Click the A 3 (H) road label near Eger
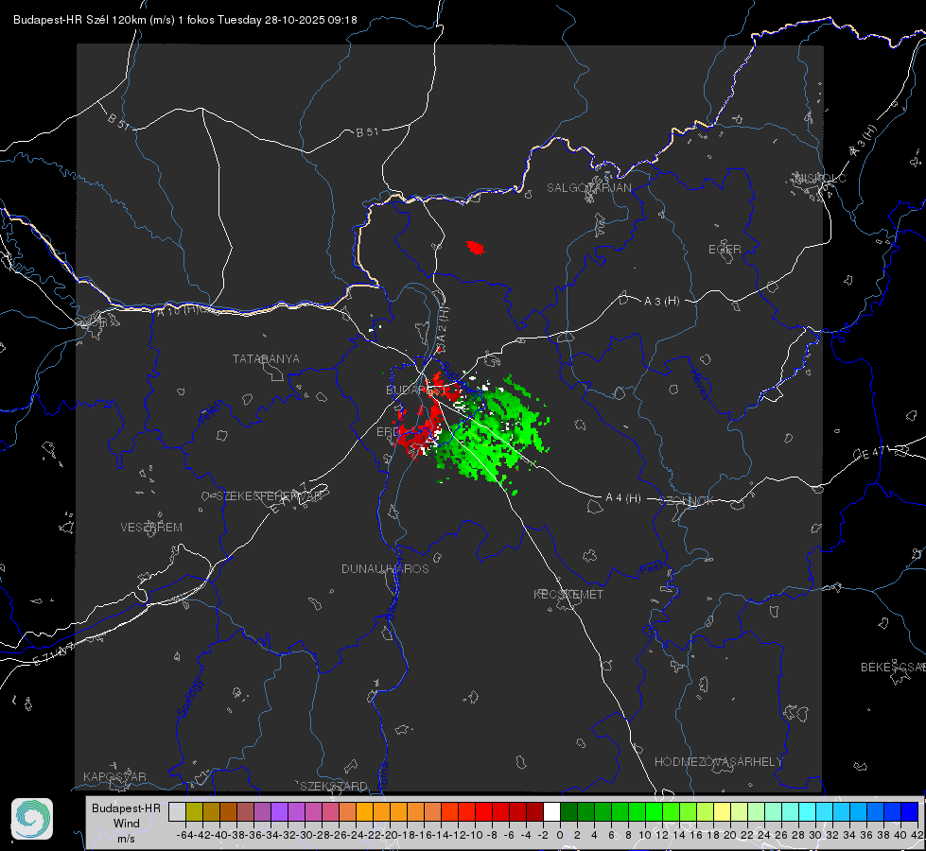 [661, 301]
